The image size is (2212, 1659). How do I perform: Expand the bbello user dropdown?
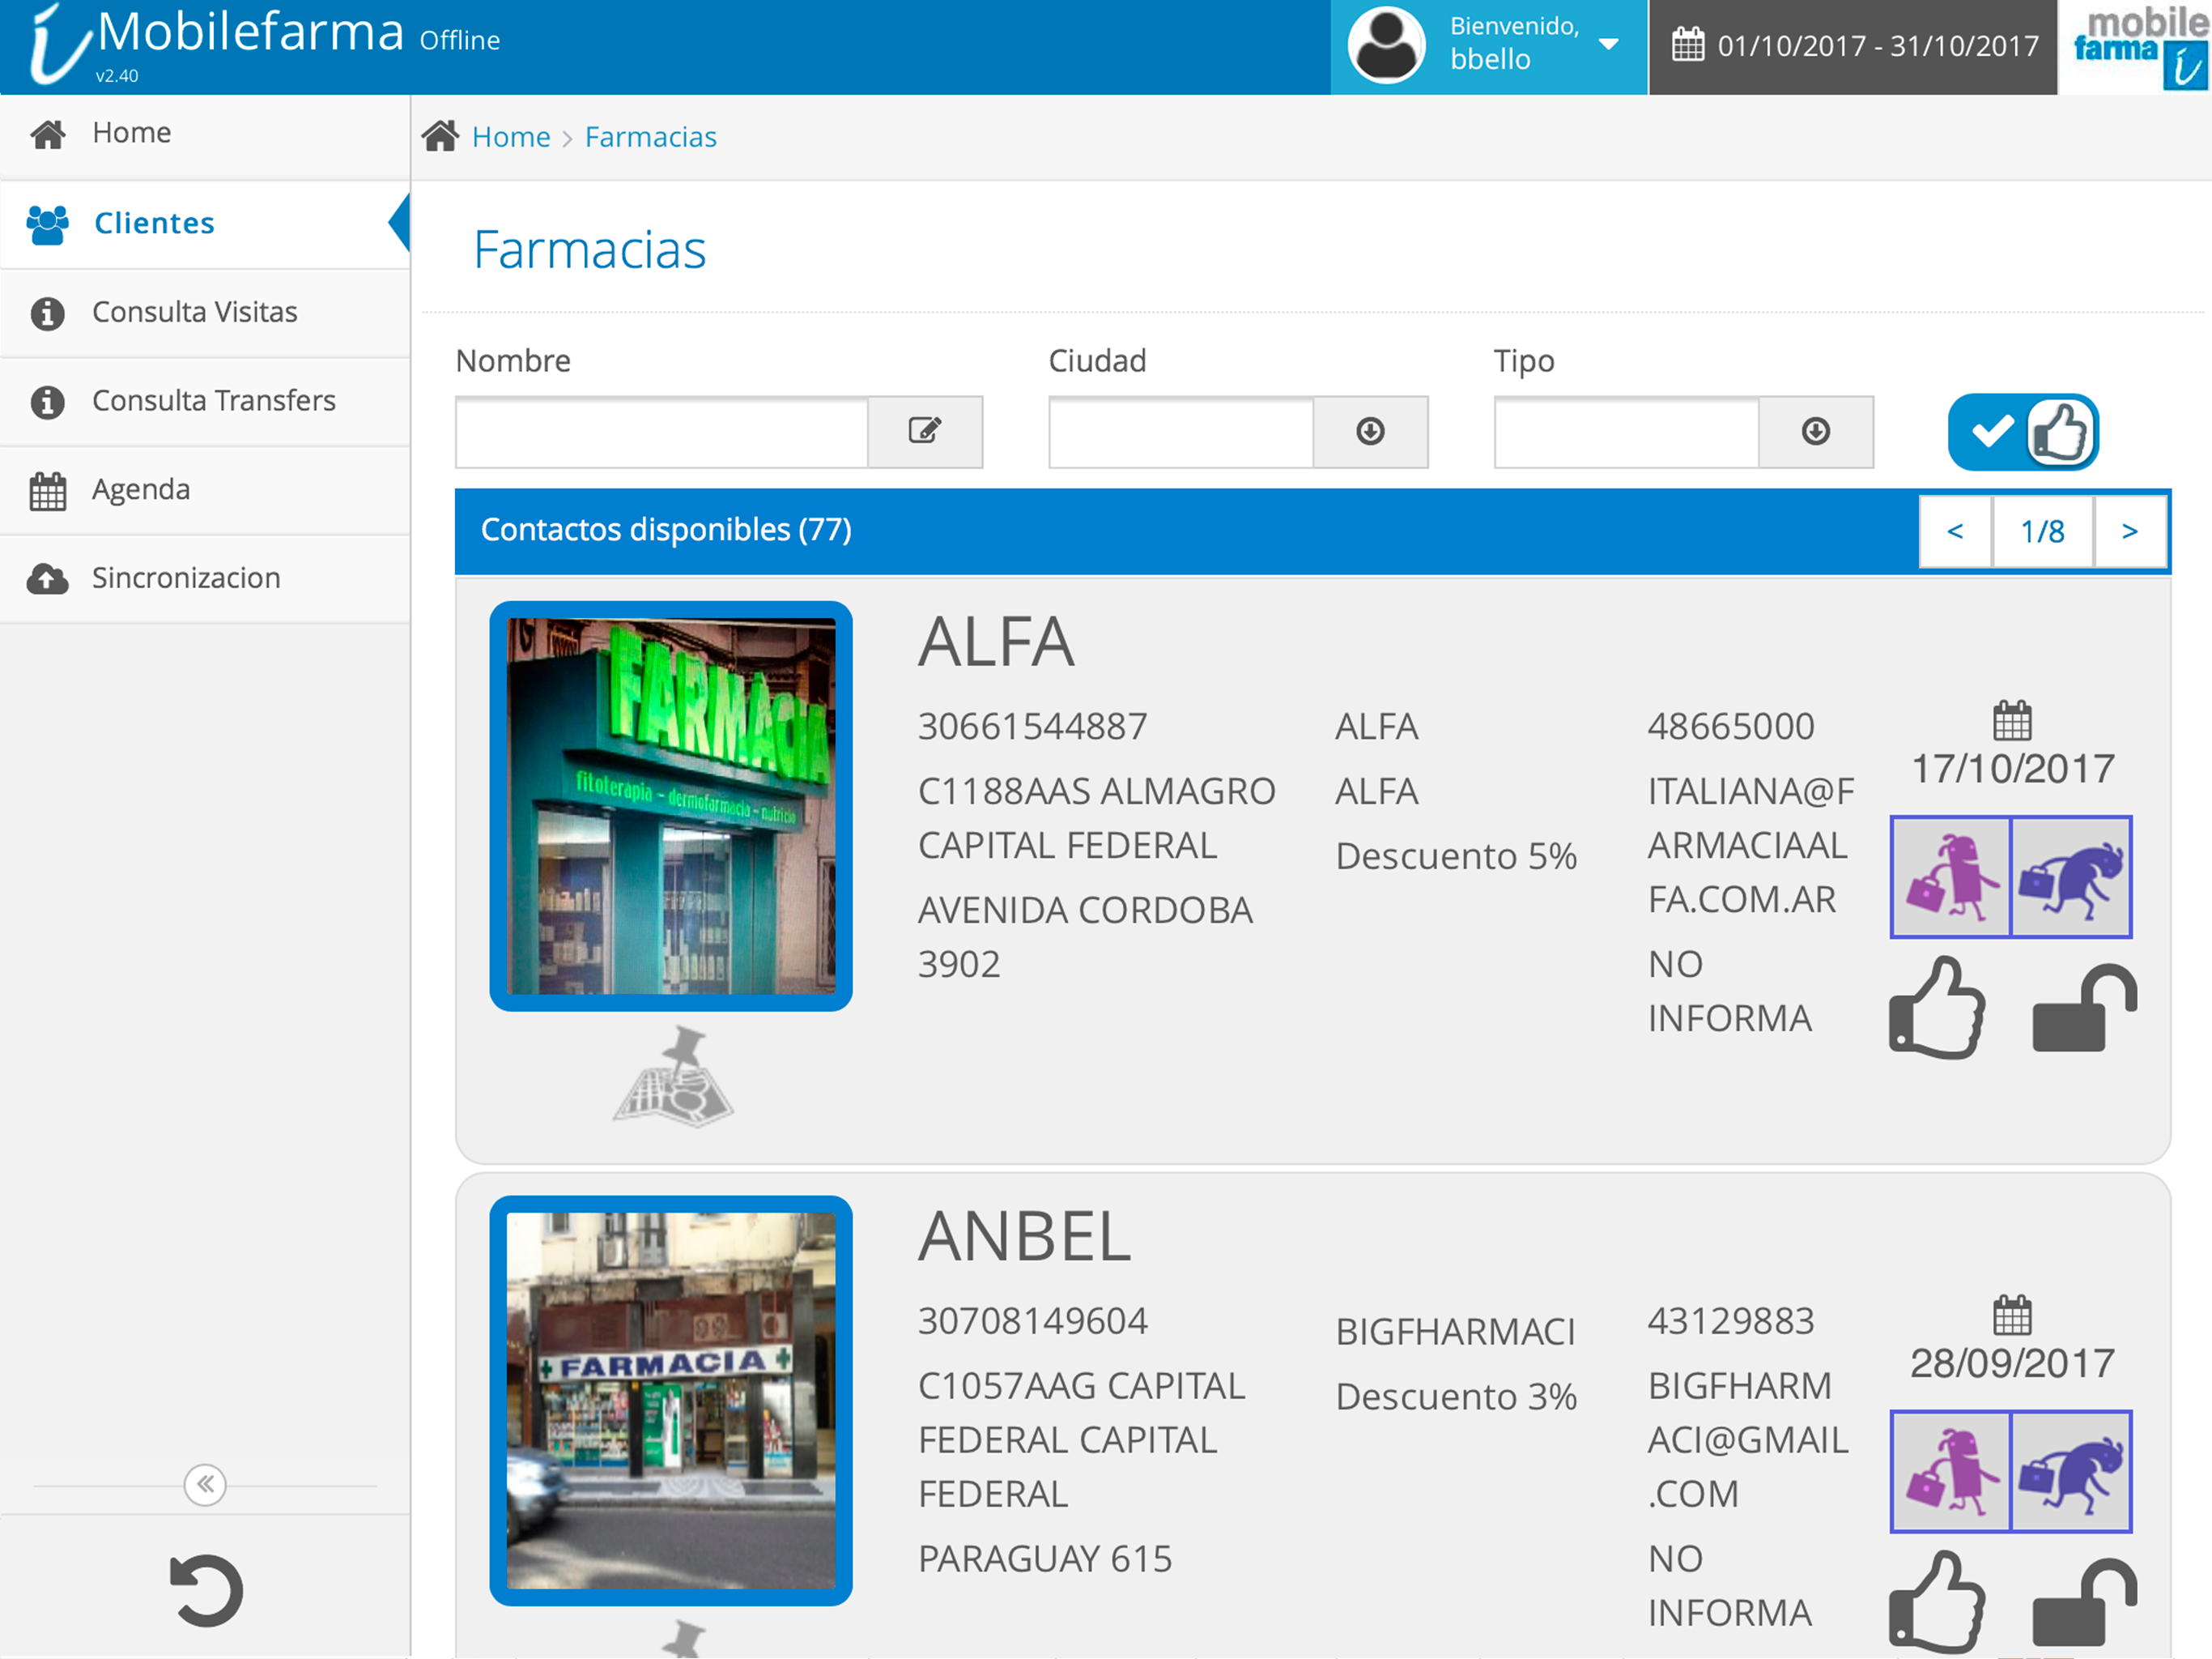point(1488,46)
